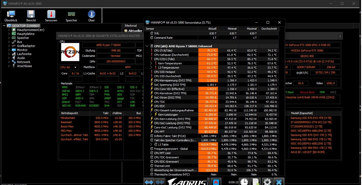Expand the Hauptplatine tree node arrow

pos(9,34)
